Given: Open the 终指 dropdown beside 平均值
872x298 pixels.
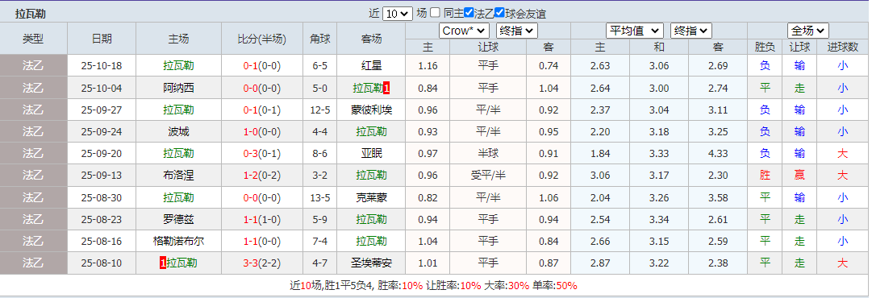Looking at the screenshot, I should (x=691, y=31).
